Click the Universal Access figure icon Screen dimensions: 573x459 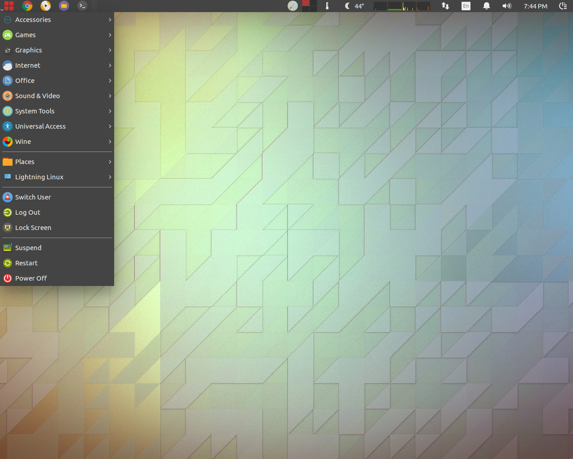(x=8, y=126)
